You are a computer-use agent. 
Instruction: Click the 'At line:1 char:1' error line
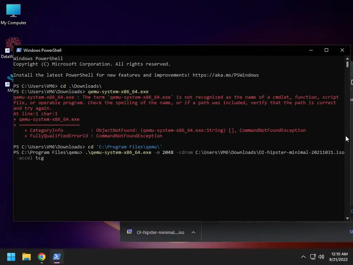[x=36, y=114]
